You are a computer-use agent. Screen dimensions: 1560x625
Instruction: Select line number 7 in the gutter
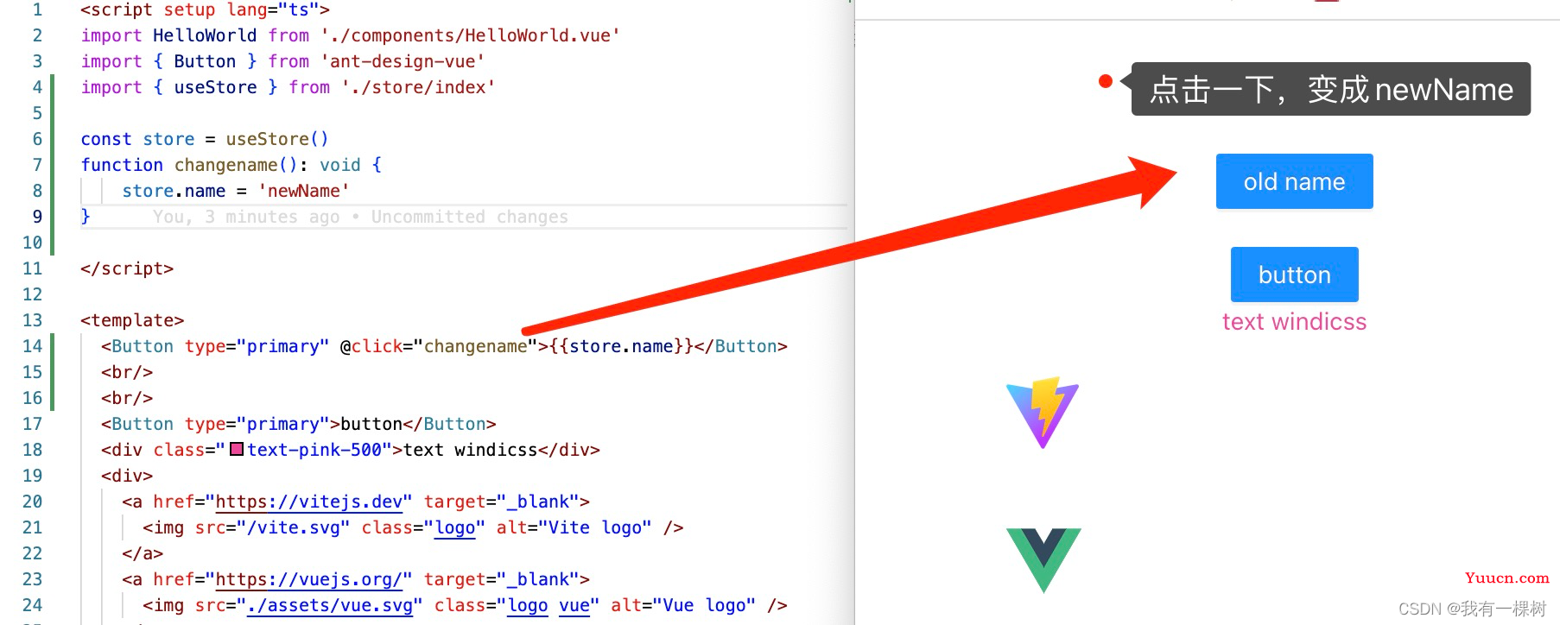coord(37,165)
